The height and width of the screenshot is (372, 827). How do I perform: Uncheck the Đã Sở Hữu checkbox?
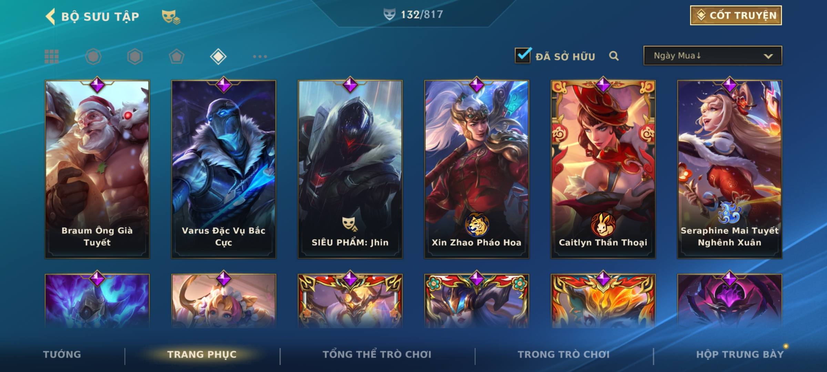pos(523,55)
